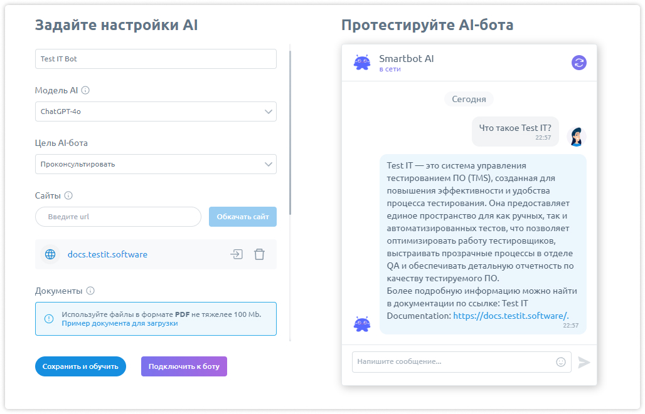The height and width of the screenshot is (414, 645).
Task: Delete the docs.testit.software site with trash icon
Action: click(259, 254)
